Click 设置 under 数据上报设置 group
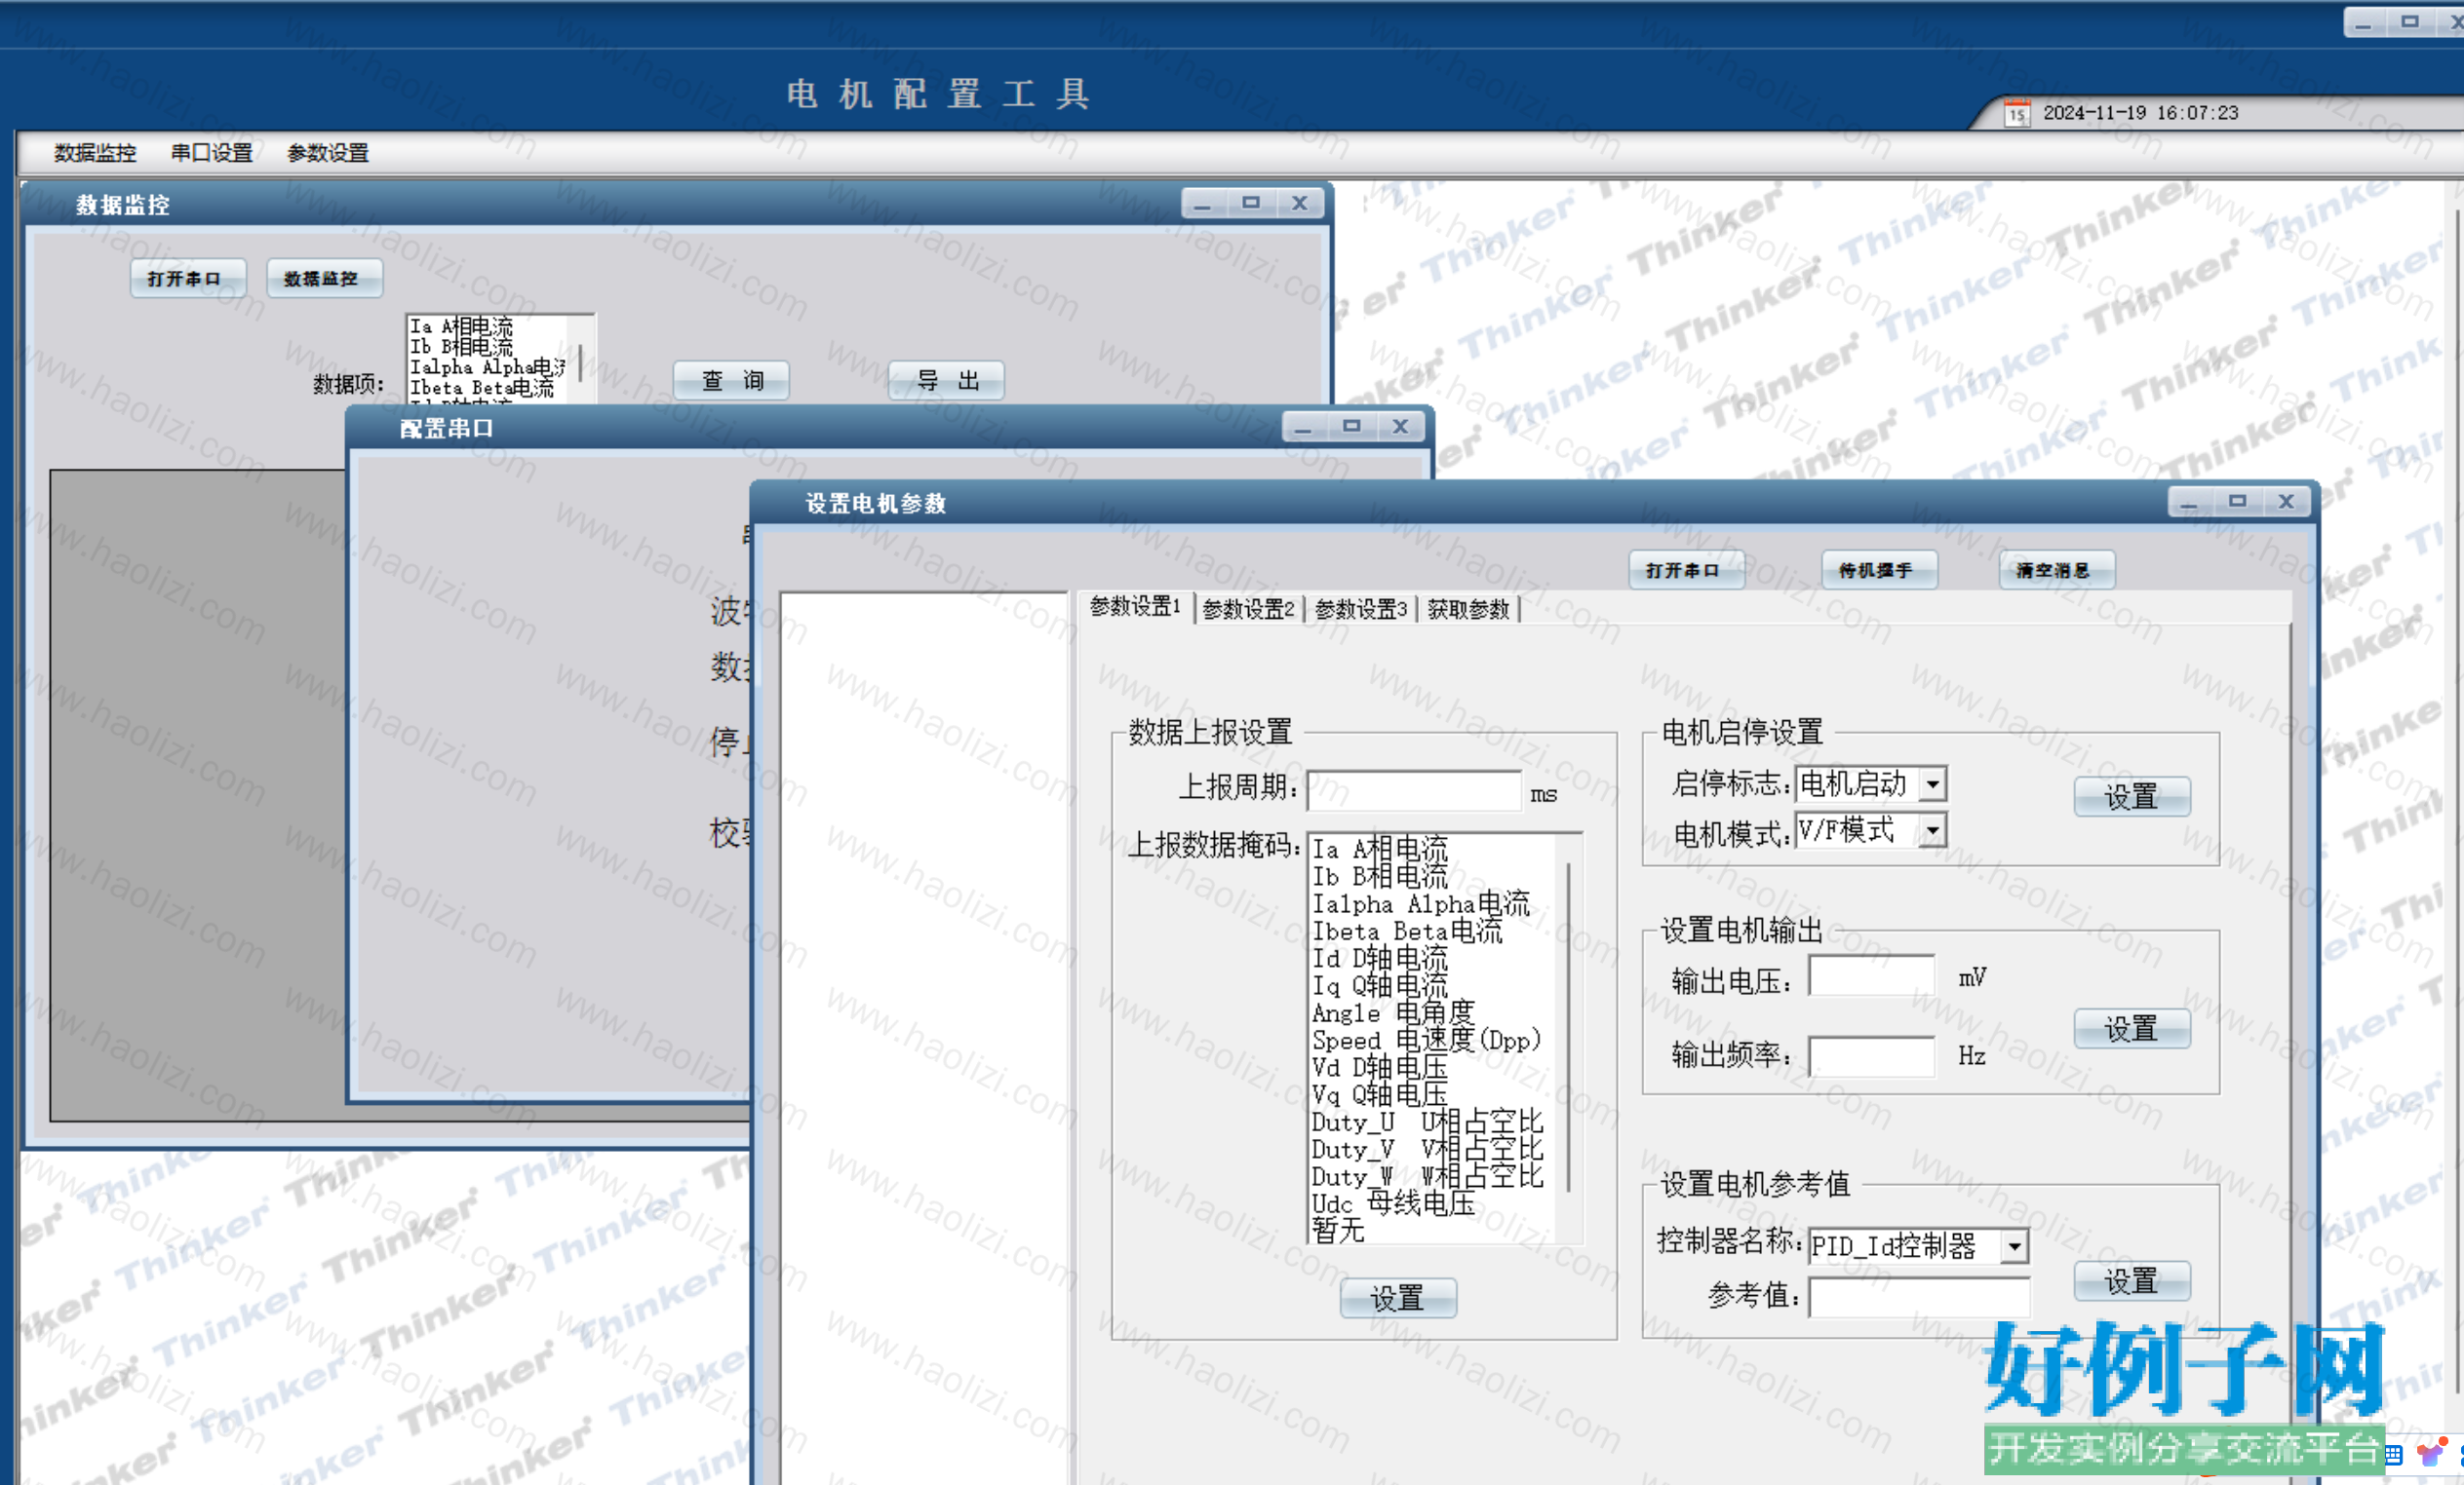Screen dimensions: 2464x1485 pyautogui.click(x=1397, y=1298)
